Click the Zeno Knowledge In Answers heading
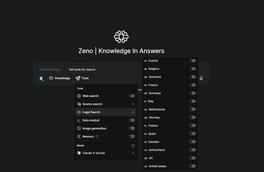 (121, 51)
